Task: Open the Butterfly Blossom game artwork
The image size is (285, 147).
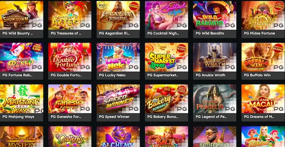Action: click(70, 137)
